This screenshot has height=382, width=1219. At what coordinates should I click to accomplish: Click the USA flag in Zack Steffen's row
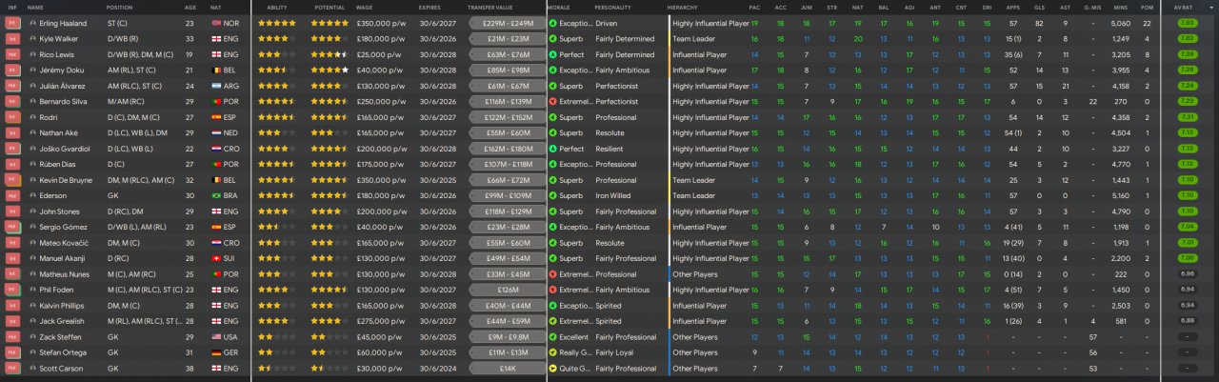tap(215, 336)
